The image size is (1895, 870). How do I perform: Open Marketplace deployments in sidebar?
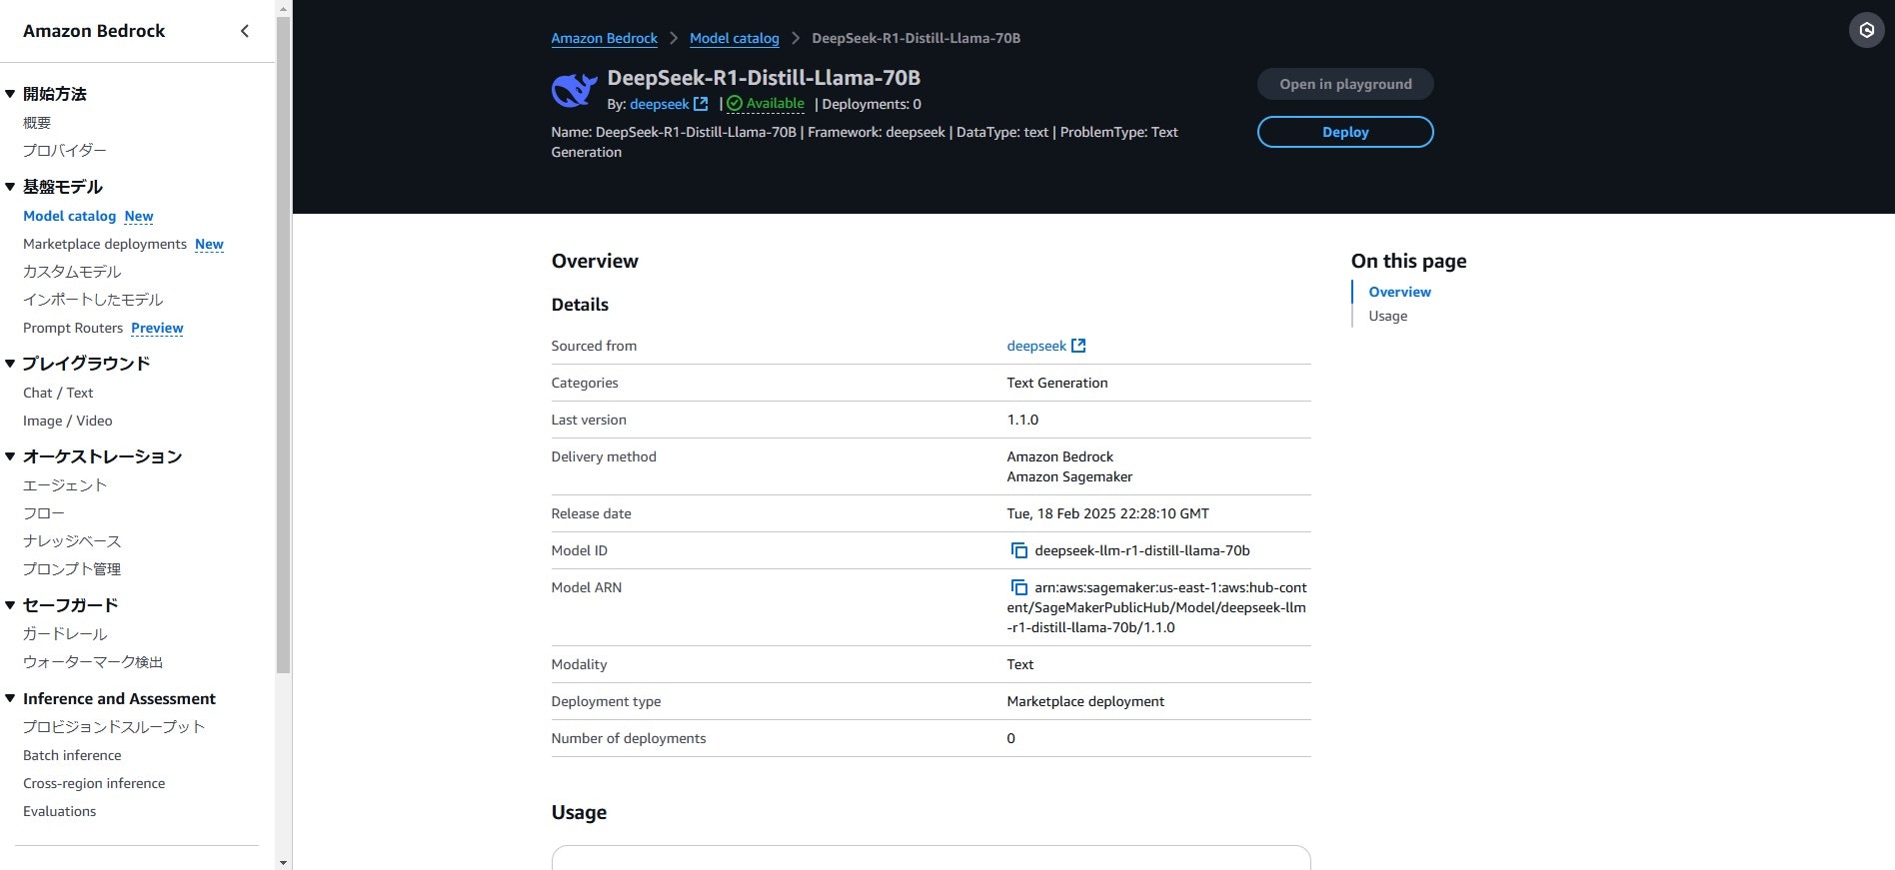pos(105,244)
